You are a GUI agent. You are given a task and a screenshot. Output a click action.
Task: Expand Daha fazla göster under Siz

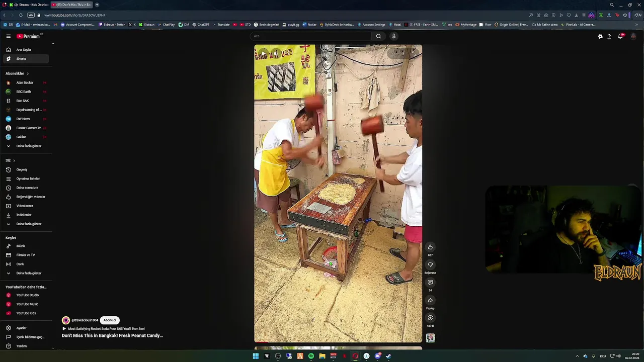click(25, 224)
